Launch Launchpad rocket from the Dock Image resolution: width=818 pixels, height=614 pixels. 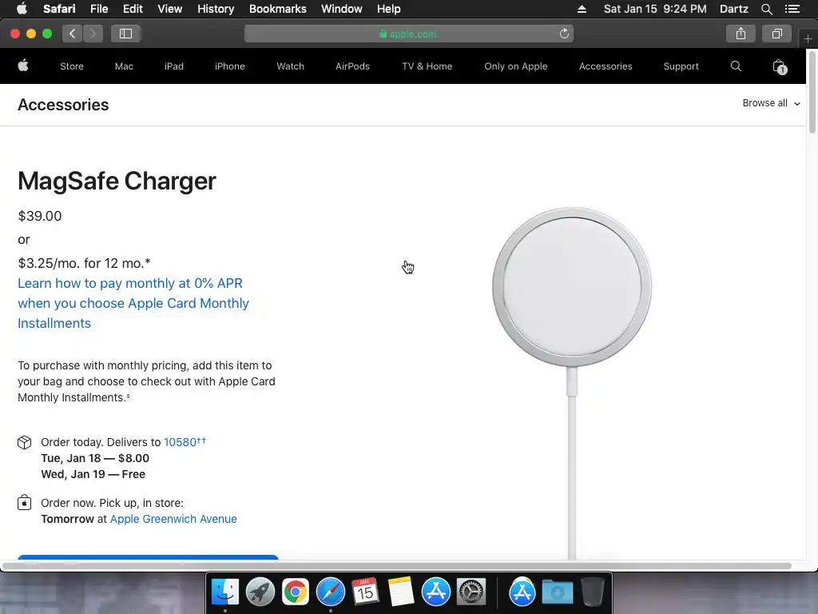click(x=260, y=592)
